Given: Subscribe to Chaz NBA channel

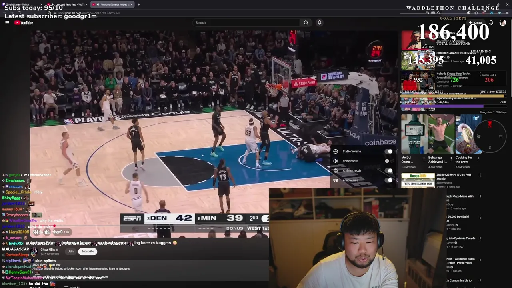Looking at the screenshot, I should (88, 252).
